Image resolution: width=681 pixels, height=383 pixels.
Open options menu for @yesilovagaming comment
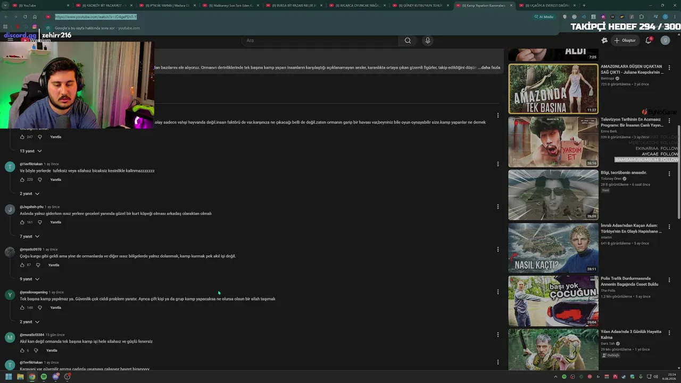[x=498, y=292]
